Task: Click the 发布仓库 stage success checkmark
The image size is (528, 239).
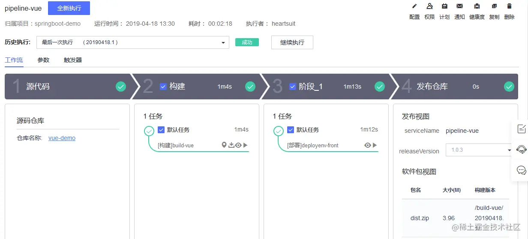Action: point(509,87)
